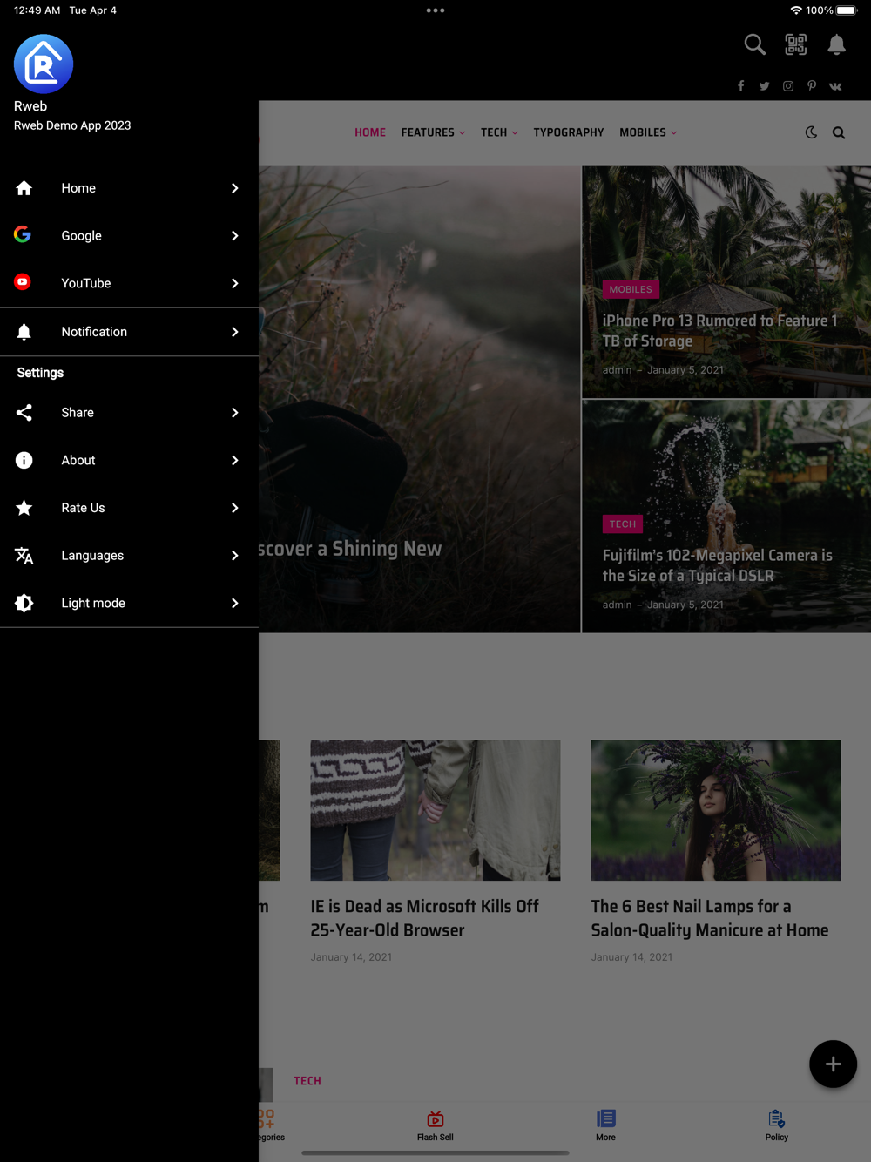Tap the notification bell in top bar

(836, 44)
